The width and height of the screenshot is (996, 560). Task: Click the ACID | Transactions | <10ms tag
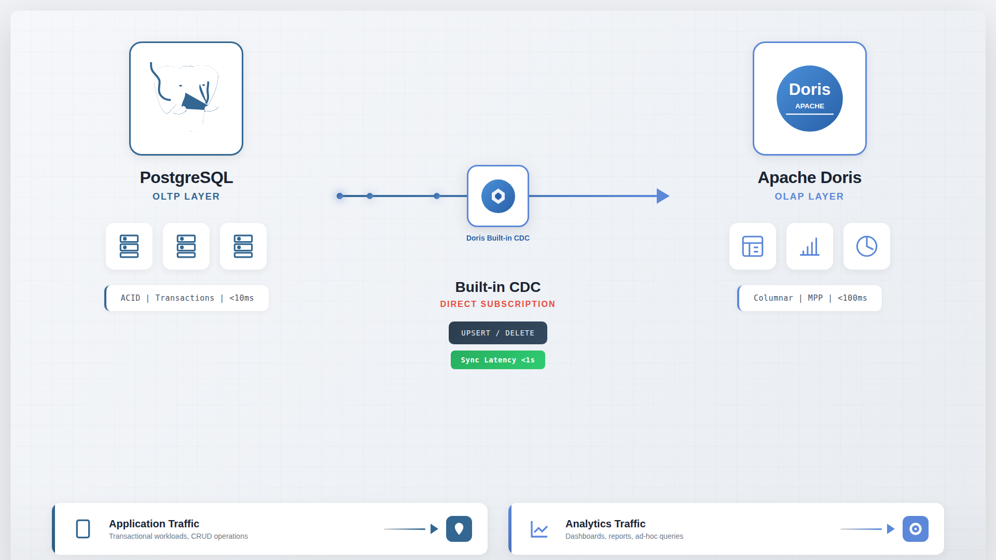coord(187,298)
